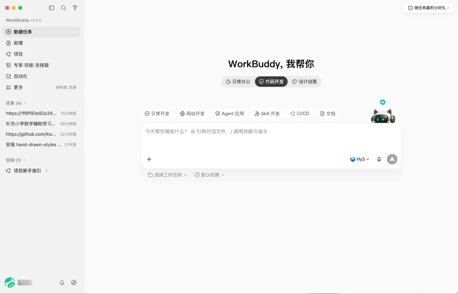Select 新建任务 in the sidebar
The width and height of the screenshot is (458, 294).
[41, 32]
